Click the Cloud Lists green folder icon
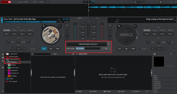The height and width of the screenshot is (94, 177). point(9,68)
